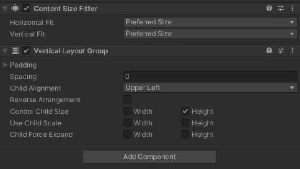Enable the Reverse Arrangement checkbox
Viewport: 300px width, 169px height.
point(127,100)
